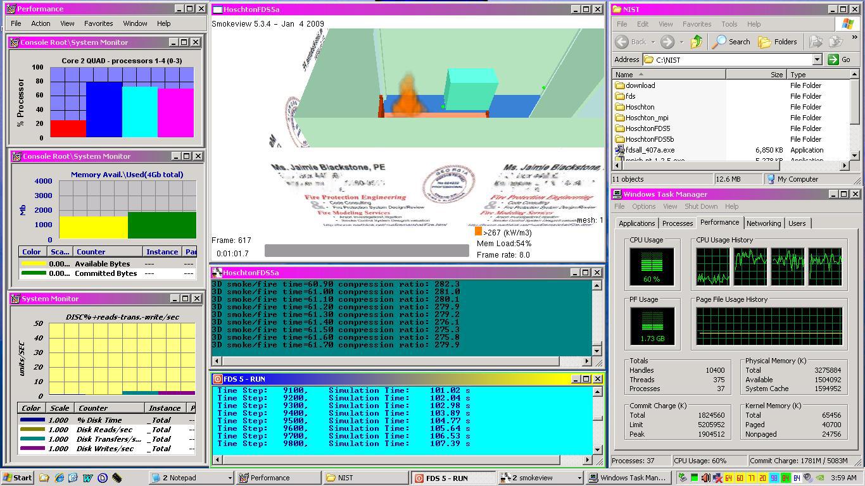Open the Start menu
The width and height of the screenshot is (865, 486).
[x=18, y=478]
